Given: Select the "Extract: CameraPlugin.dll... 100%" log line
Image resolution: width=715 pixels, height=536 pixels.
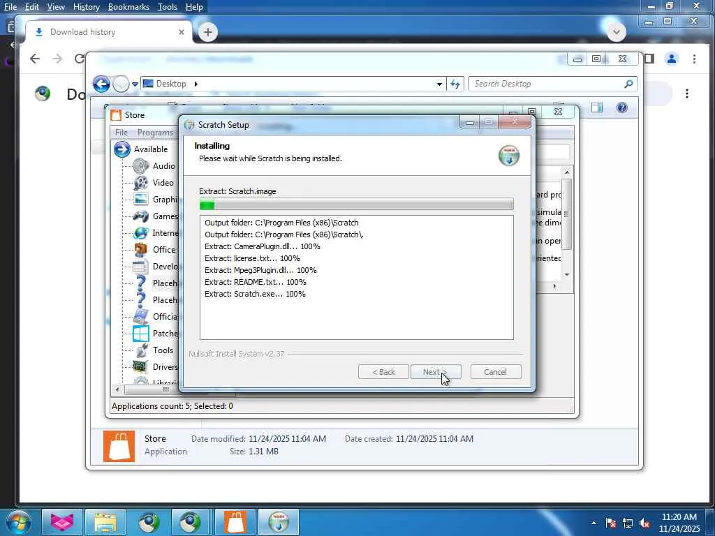Looking at the screenshot, I should click(x=263, y=246).
